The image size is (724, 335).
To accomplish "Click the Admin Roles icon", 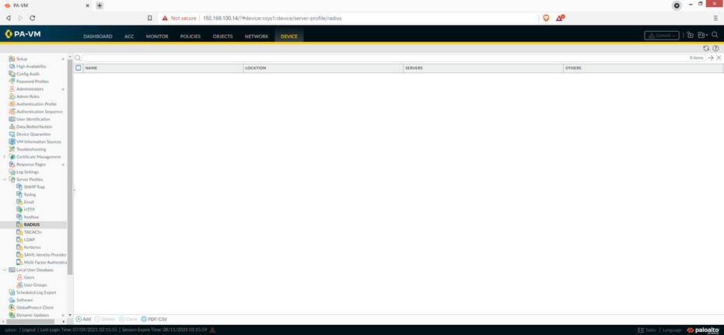I will (12, 96).
